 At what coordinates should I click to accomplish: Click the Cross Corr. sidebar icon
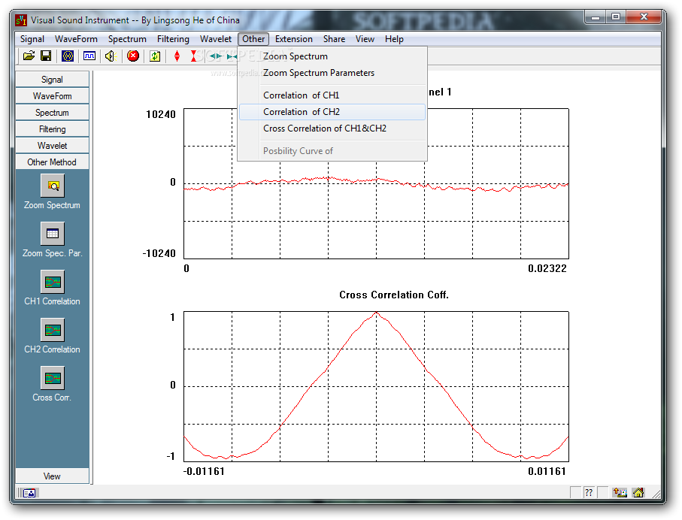click(53, 378)
